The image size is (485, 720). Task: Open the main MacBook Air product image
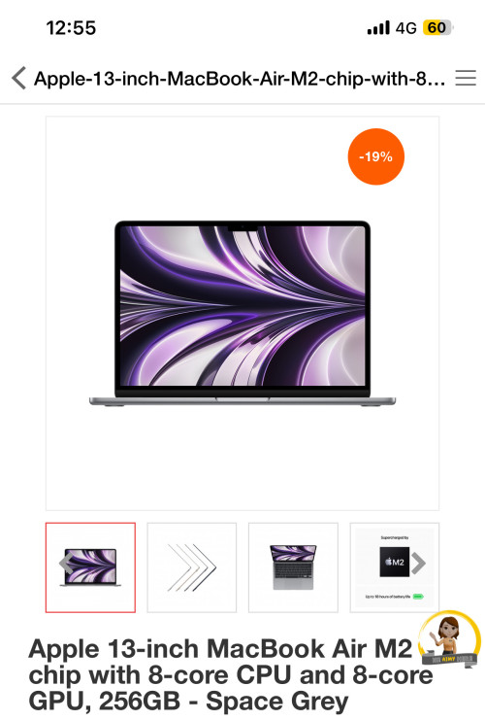(x=242, y=313)
